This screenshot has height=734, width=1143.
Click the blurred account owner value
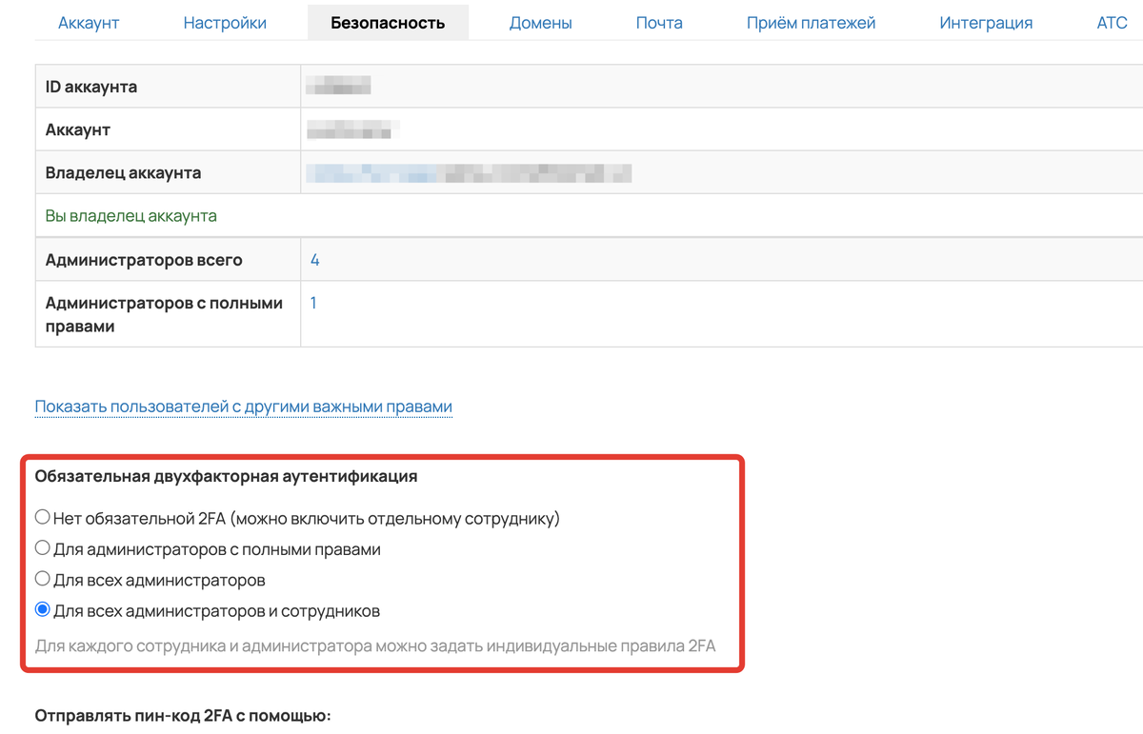[x=469, y=173]
